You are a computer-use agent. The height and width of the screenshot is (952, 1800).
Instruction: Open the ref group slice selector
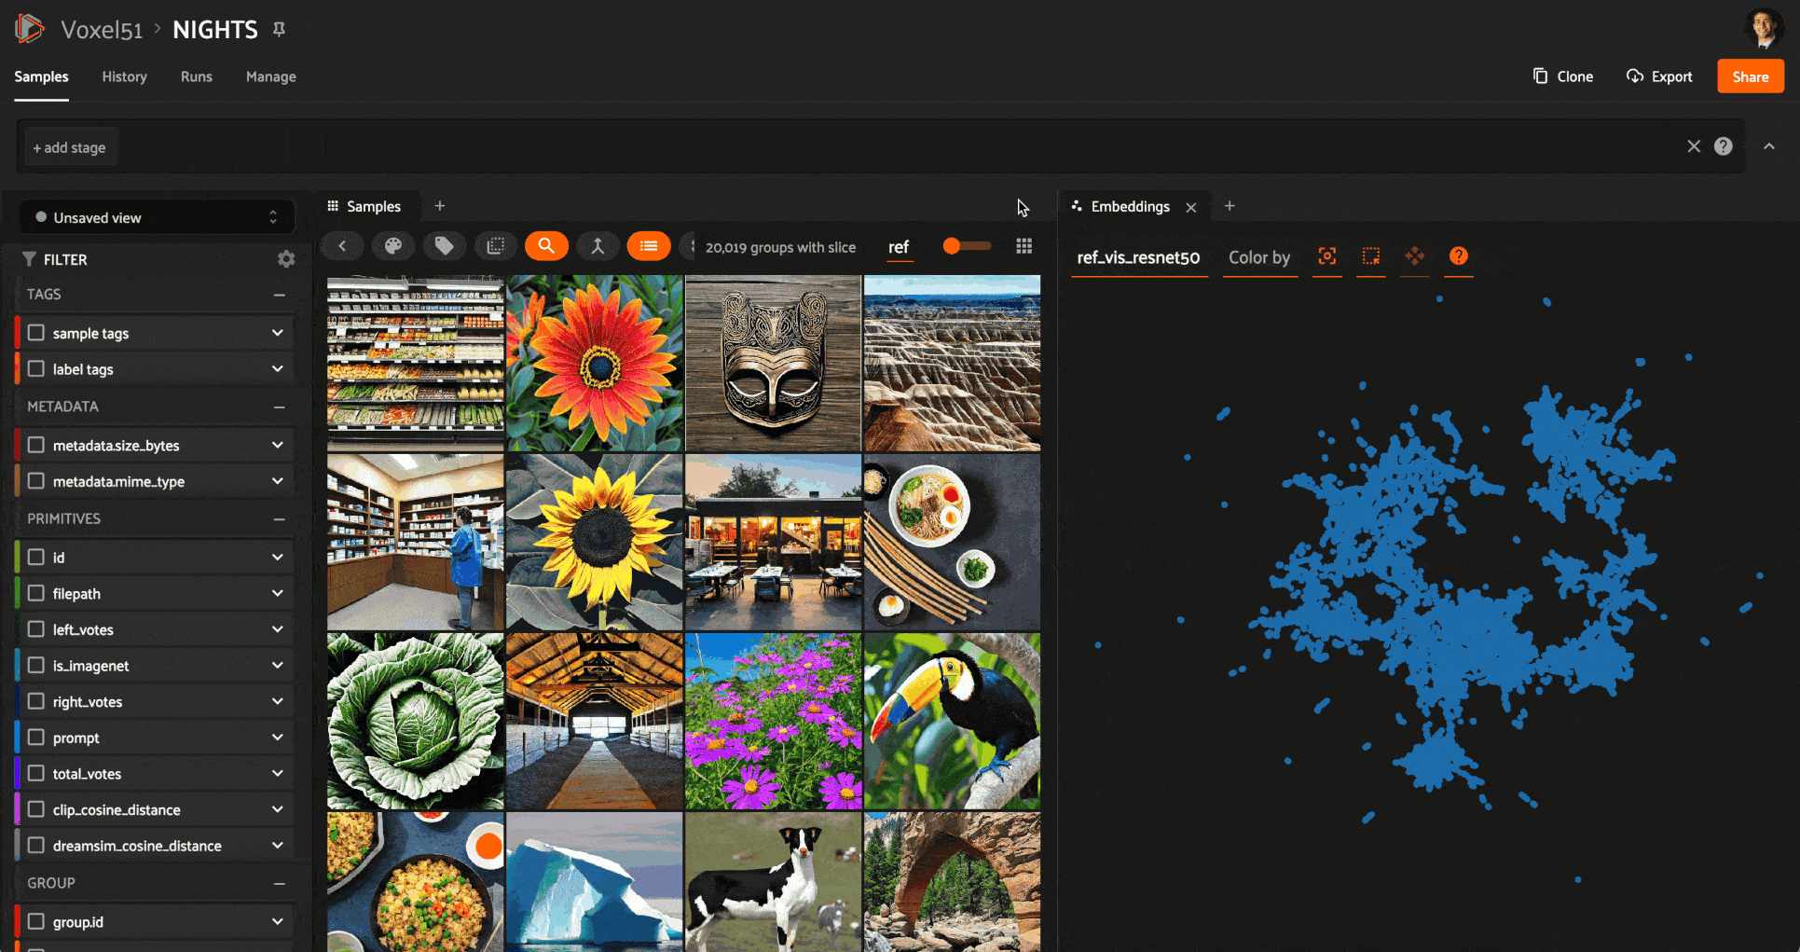point(899,247)
